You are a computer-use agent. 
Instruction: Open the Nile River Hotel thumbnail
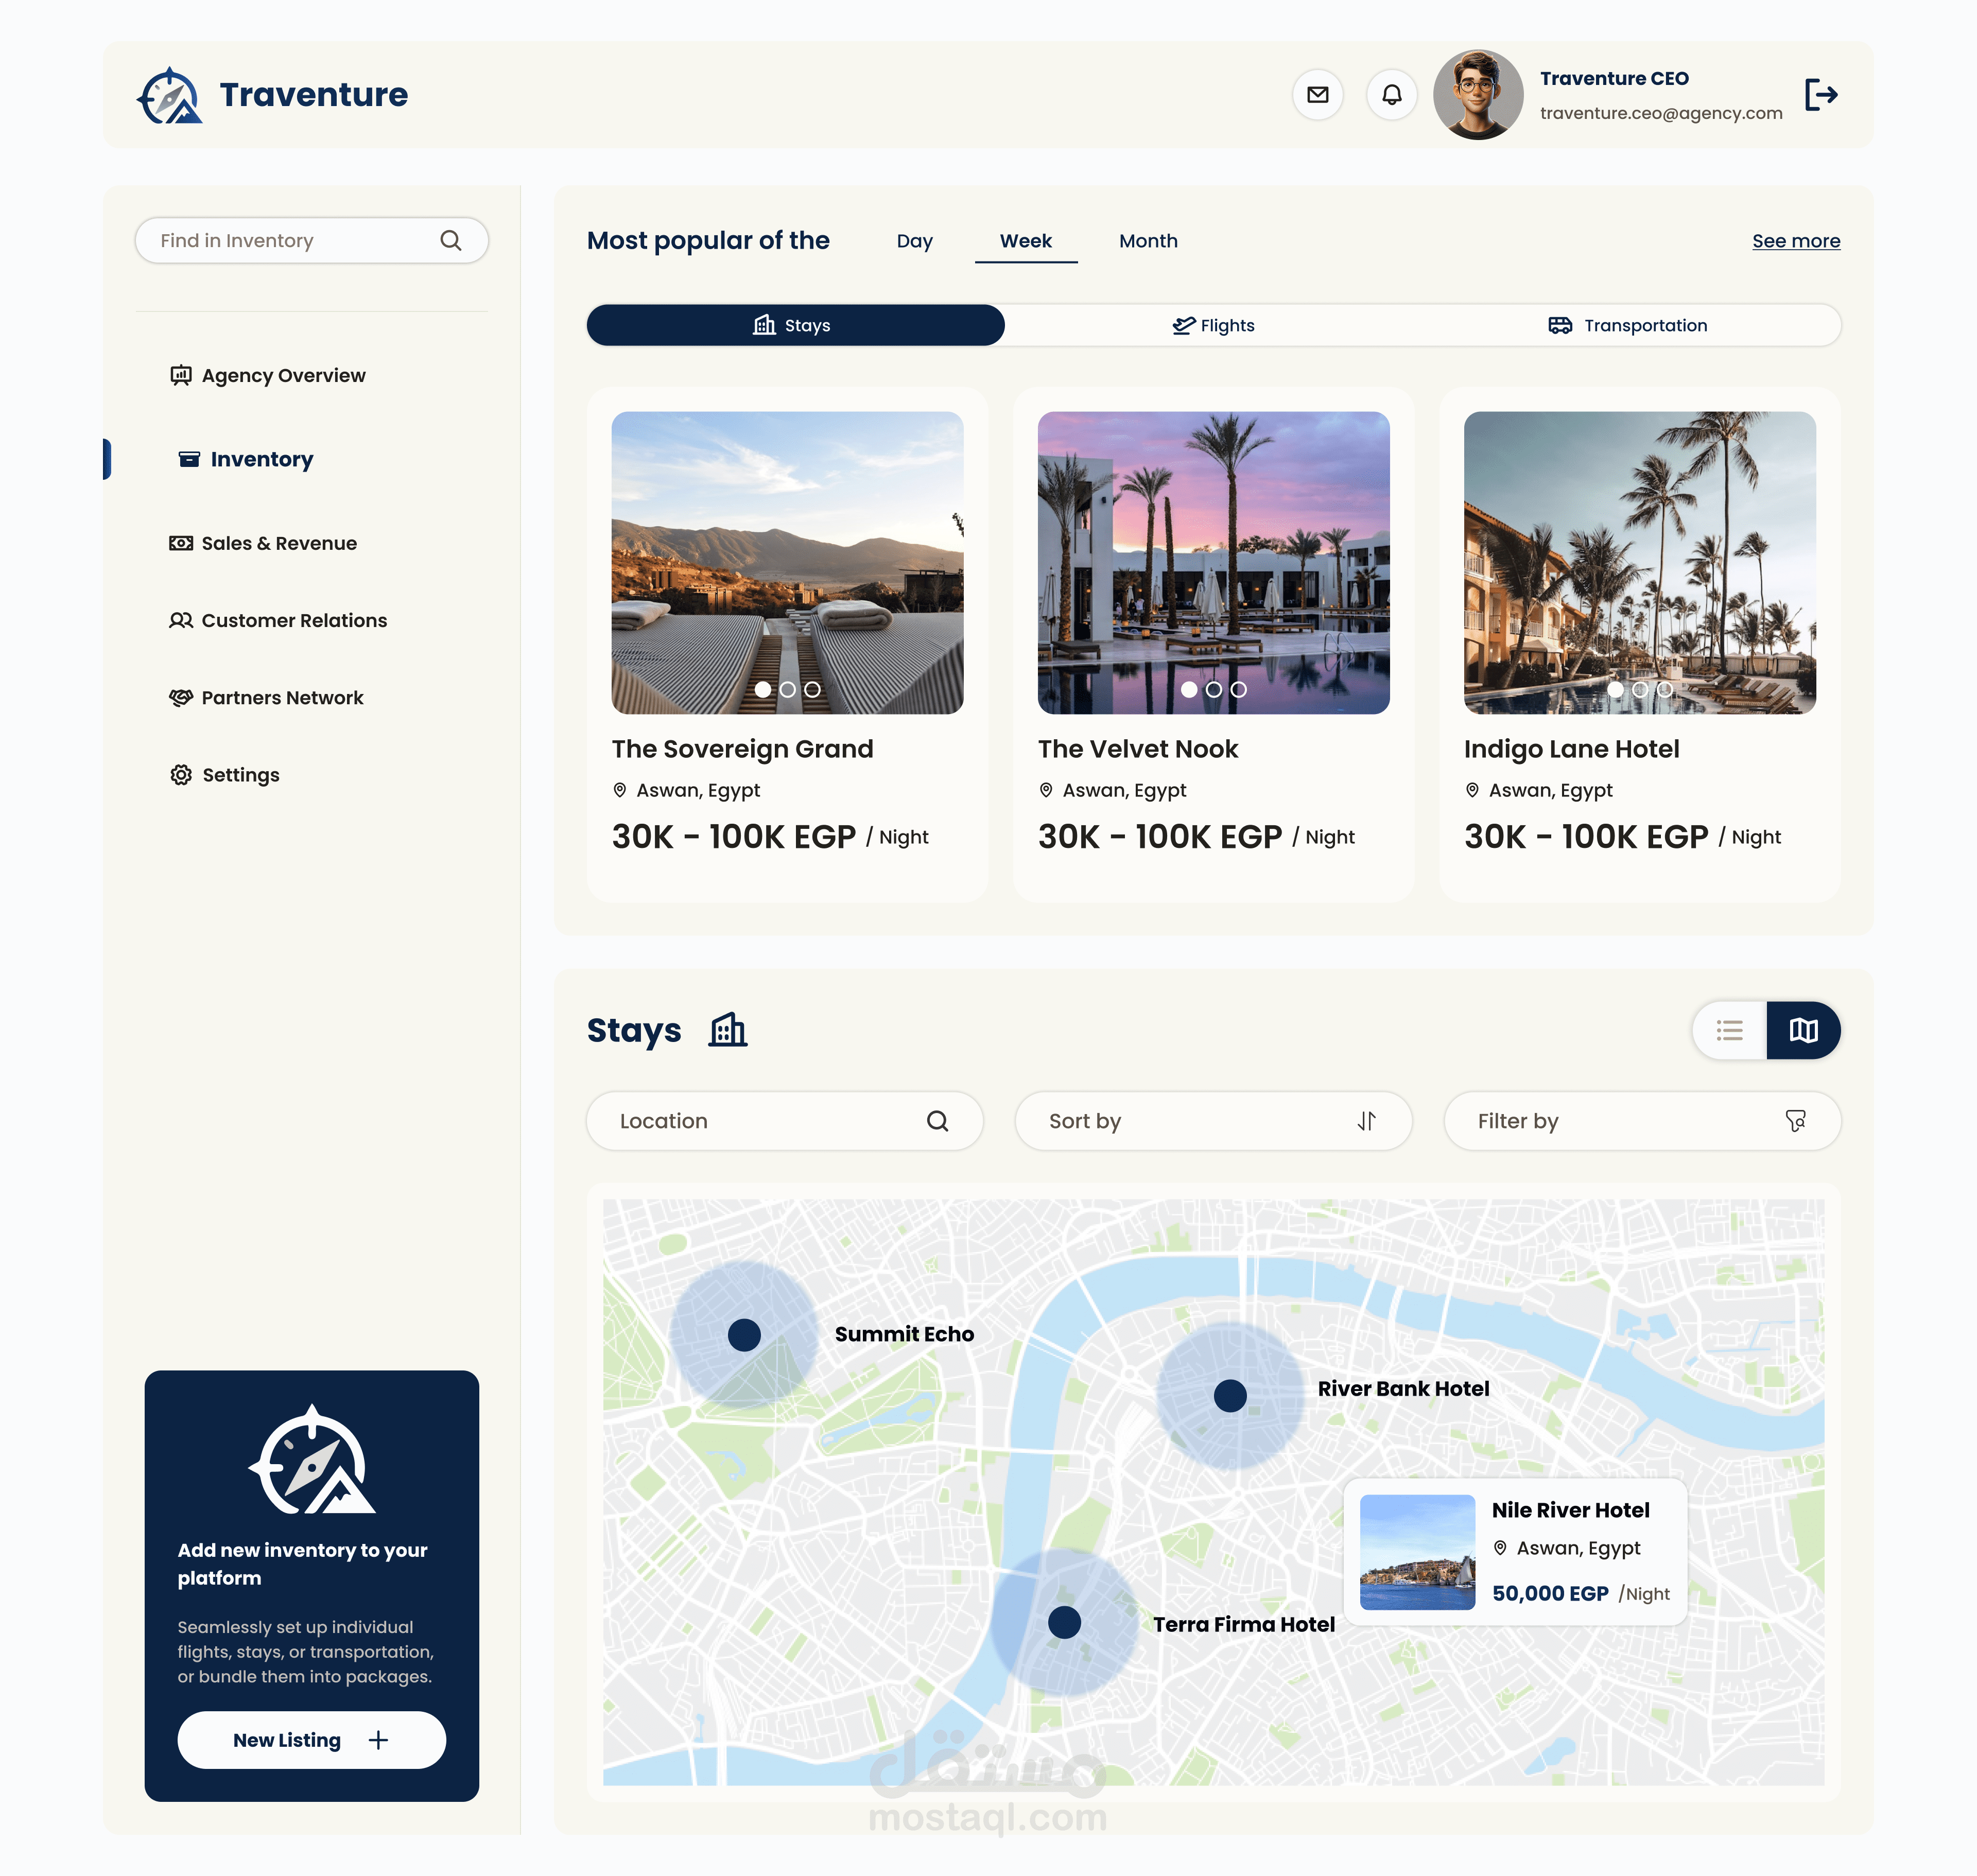tap(1417, 1552)
